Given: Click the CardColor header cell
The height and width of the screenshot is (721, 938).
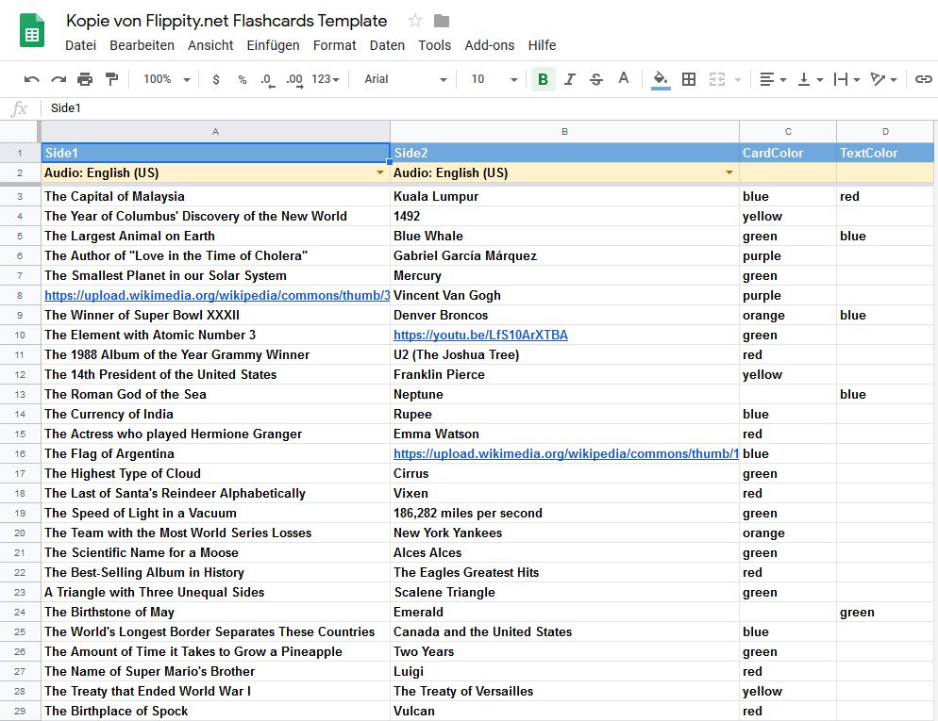Looking at the screenshot, I should 788,153.
